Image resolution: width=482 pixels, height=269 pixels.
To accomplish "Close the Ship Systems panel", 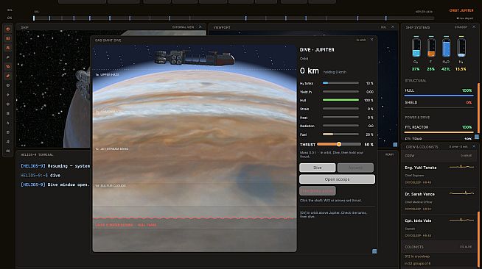I will [x=474, y=27].
